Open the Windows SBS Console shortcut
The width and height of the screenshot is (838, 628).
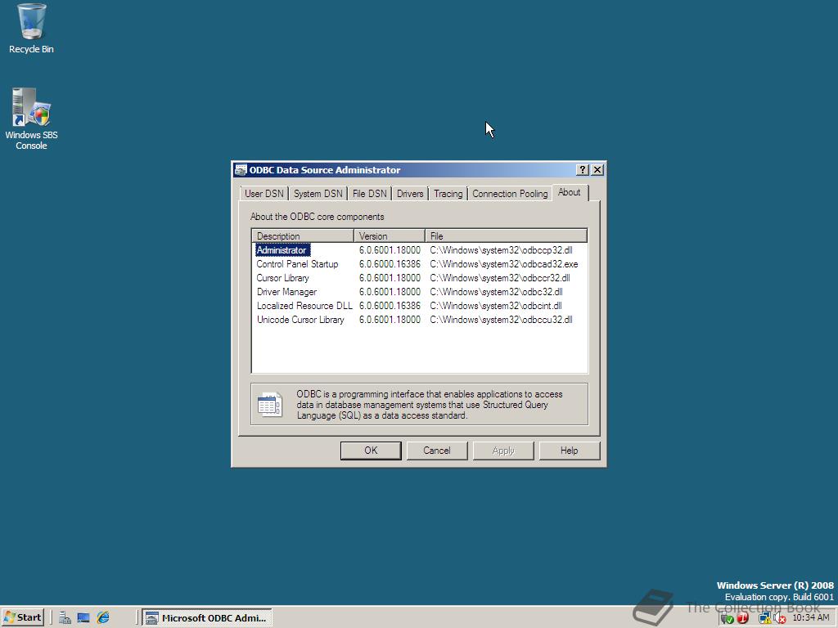pyautogui.click(x=31, y=119)
